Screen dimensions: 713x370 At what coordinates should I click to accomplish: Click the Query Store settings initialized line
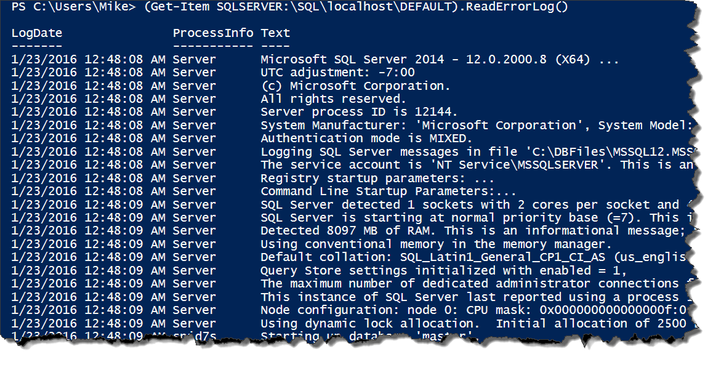point(444,271)
